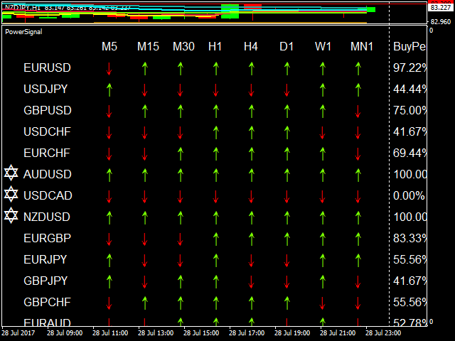Click the 83.227 price label
The image size is (455, 341).
[x=439, y=8]
